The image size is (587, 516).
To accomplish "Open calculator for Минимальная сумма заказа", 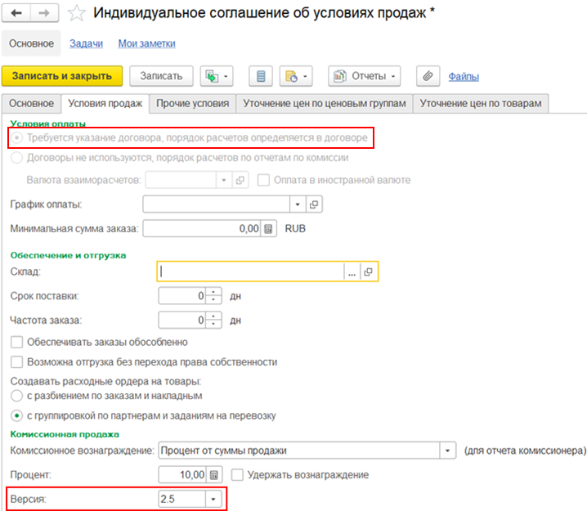I will pos(268,229).
